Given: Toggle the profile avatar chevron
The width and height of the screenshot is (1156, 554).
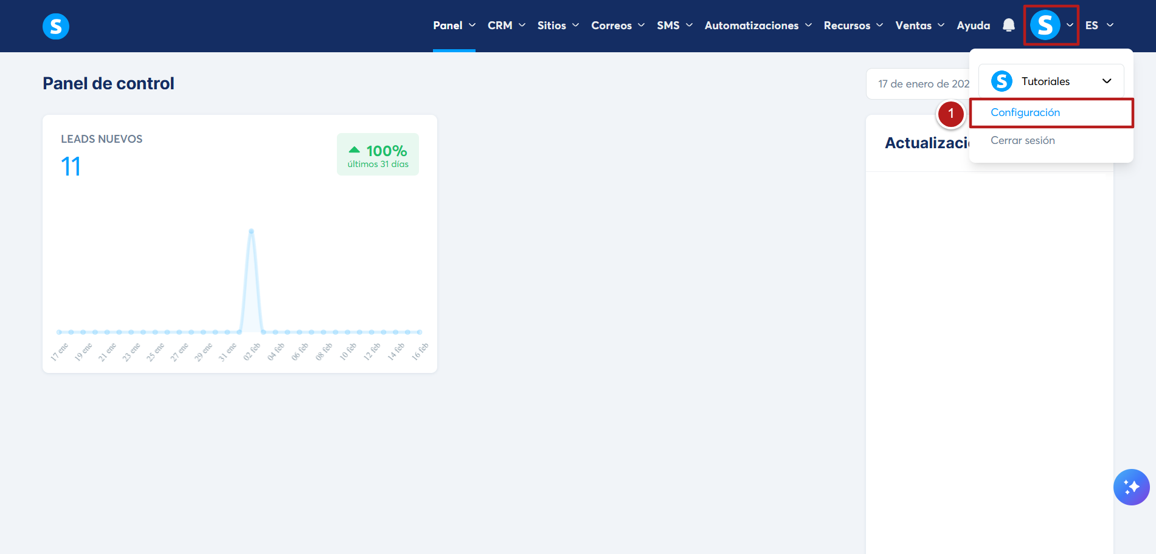Looking at the screenshot, I should (1070, 26).
